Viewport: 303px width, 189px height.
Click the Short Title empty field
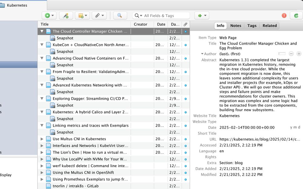[x=260, y=134]
